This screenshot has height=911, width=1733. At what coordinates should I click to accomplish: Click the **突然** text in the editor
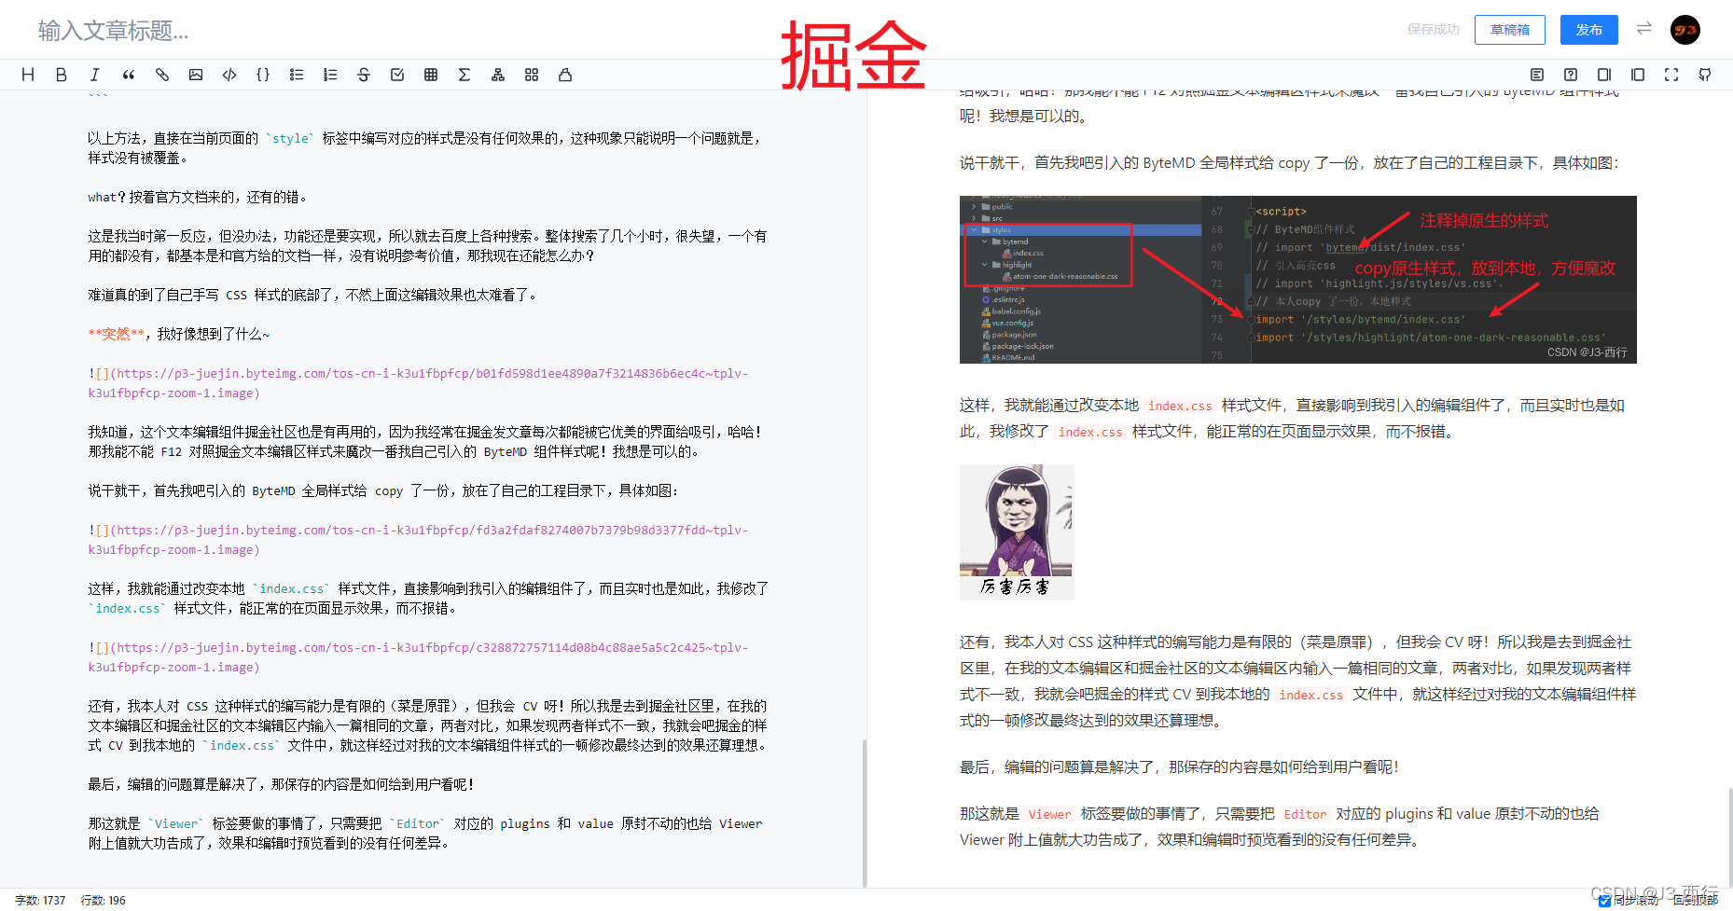tap(117, 334)
